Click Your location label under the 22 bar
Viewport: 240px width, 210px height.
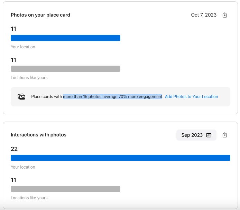23,167
